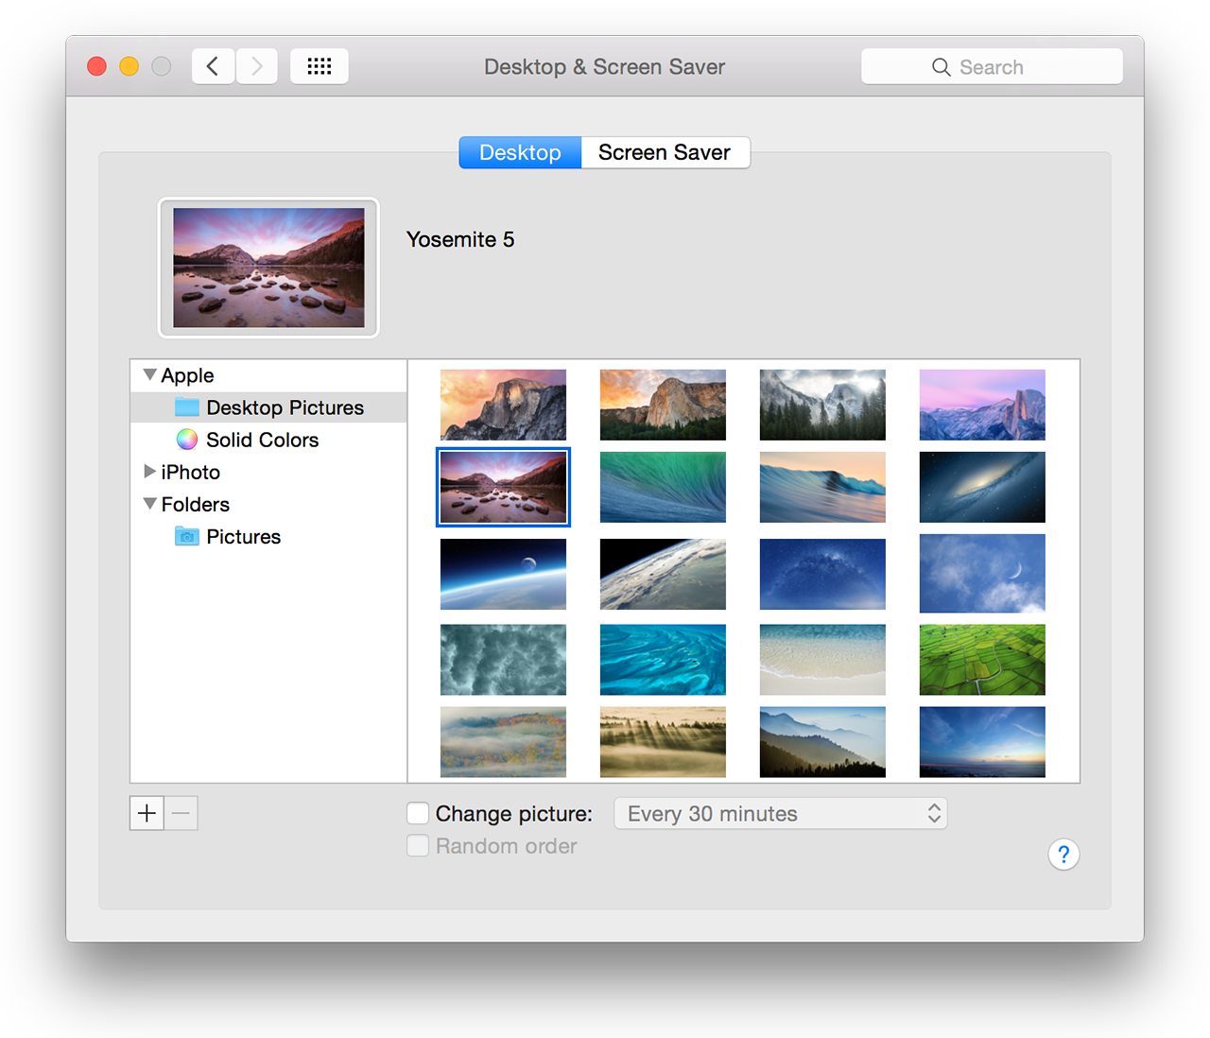The width and height of the screenshot is (1210, 1038).
Task: Select Earth horizon with moon wallpaper
Action: coord(503,574)
